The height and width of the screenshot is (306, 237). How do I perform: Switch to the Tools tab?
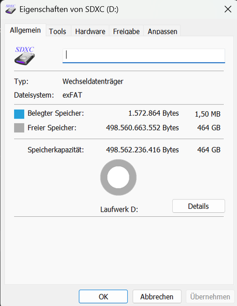(58, 31)
